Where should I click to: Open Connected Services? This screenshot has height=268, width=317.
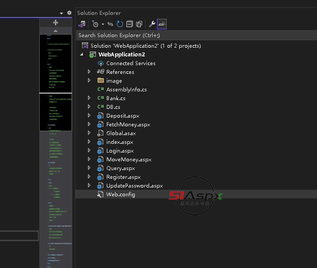click(x=131, y=63)
